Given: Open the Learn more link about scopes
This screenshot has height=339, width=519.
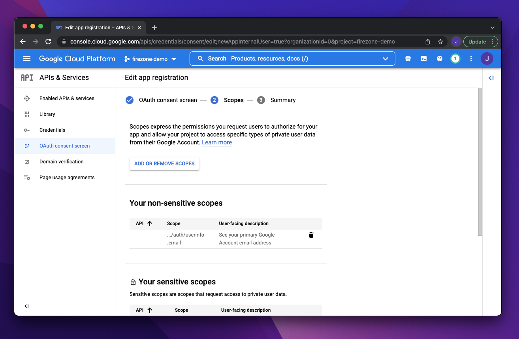Looking at the screenshot, I should coord(216,142).
